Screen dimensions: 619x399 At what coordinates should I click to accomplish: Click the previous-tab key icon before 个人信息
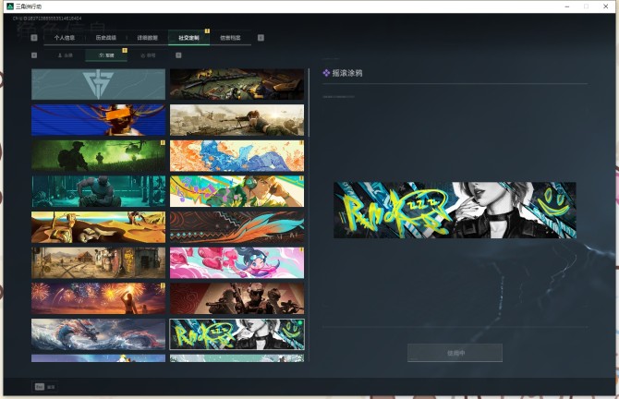coord(34,38)
